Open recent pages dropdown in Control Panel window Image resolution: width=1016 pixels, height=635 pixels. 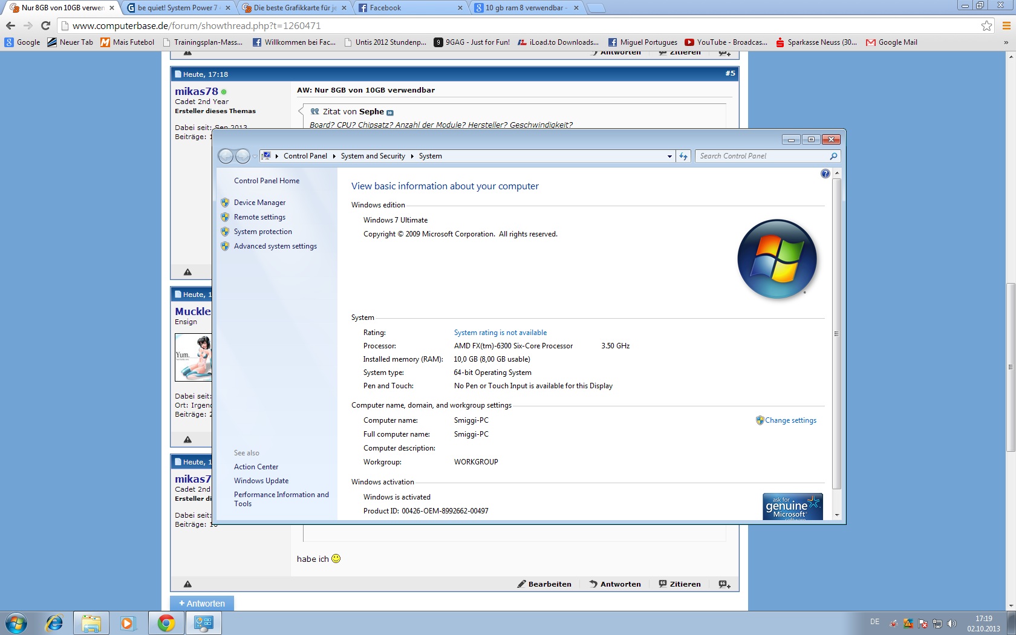click(x=255, y=157)
